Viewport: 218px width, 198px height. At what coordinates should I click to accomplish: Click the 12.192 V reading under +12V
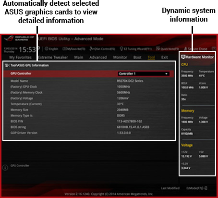click(x=186, y=156)
